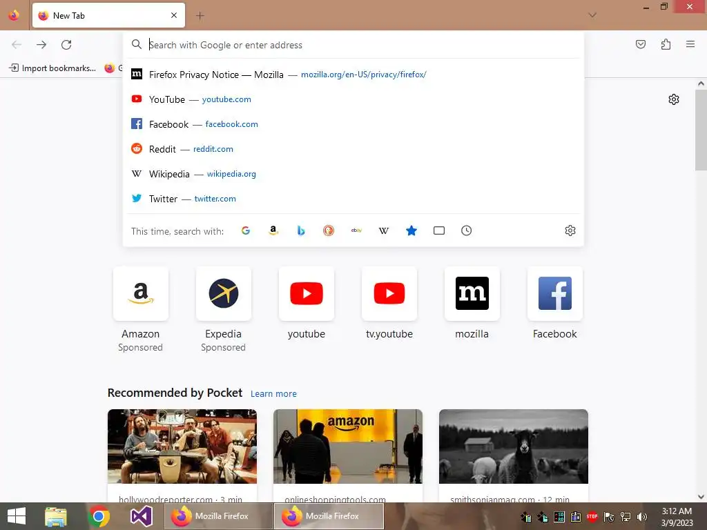Select Wikipedia suggestion in dropdown
Image resolution: width=707 pixels, height=530 pixels.
point(353,173)
